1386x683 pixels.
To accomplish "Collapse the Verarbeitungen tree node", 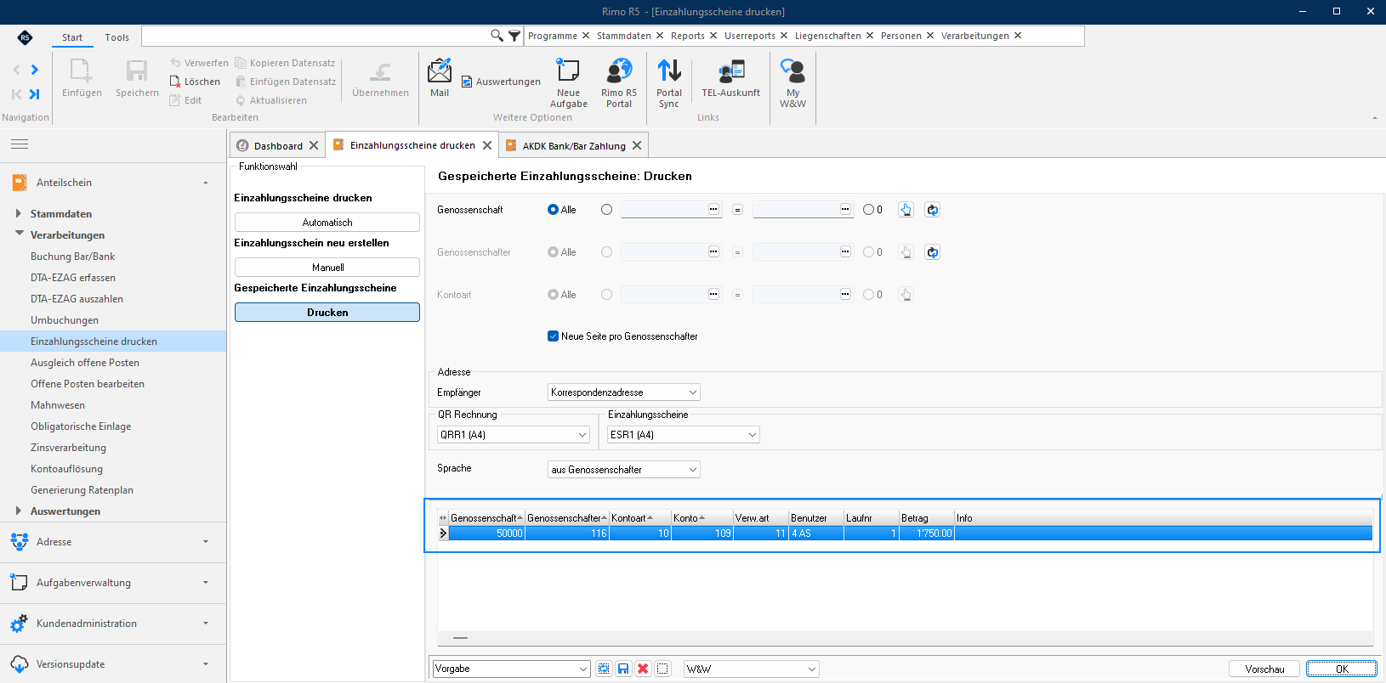I will click(x=19, y=234).
